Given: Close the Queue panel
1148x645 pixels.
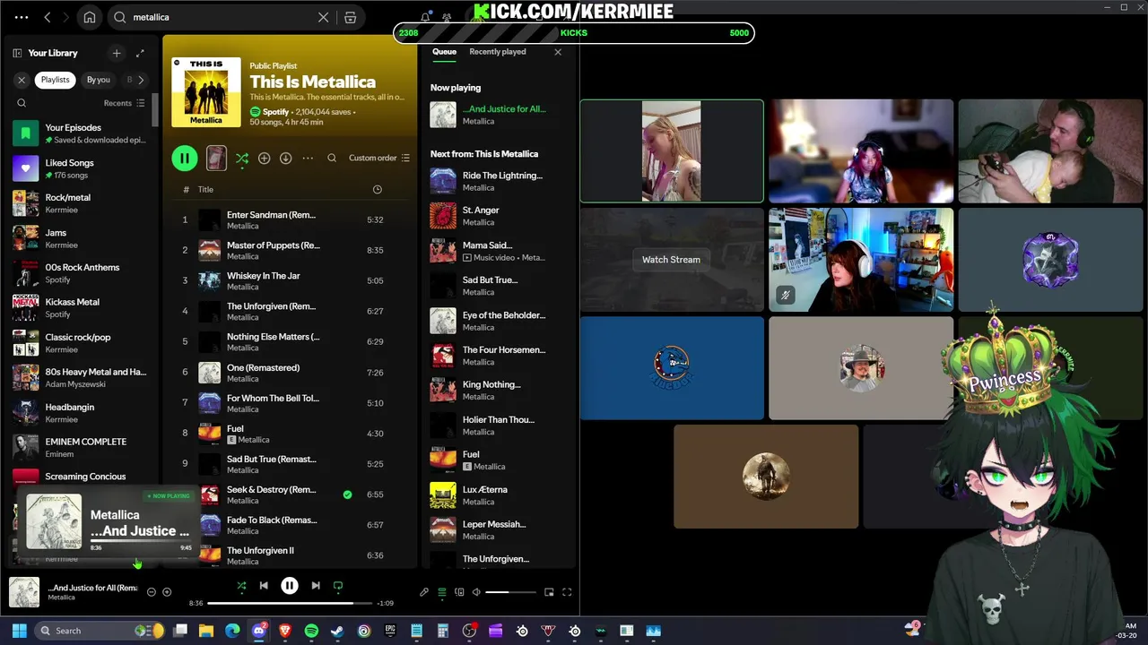Looking at the screenshot, I should [x=558, y=52].
